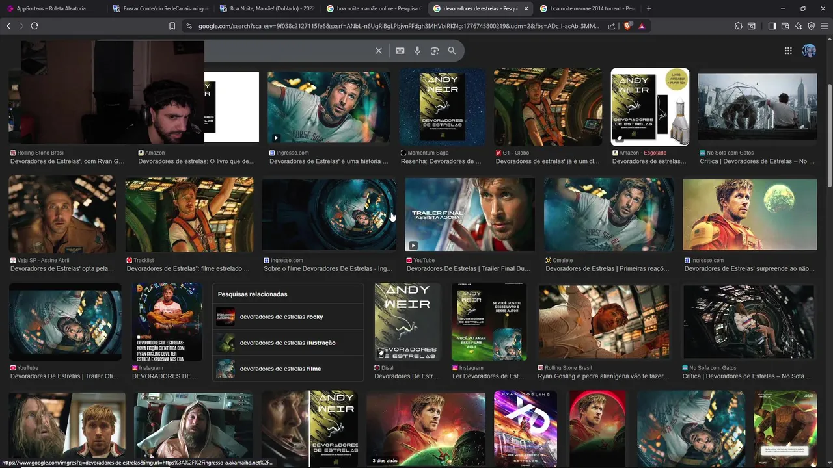The image size is (833, 468).
Task: Open the Brave Wallet icon
Action: [785, 26]
